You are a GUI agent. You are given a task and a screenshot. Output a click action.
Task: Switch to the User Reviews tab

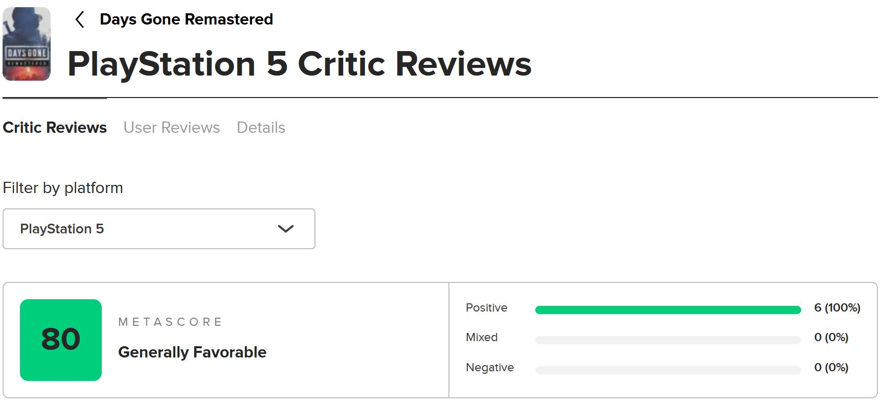(172, 127)
